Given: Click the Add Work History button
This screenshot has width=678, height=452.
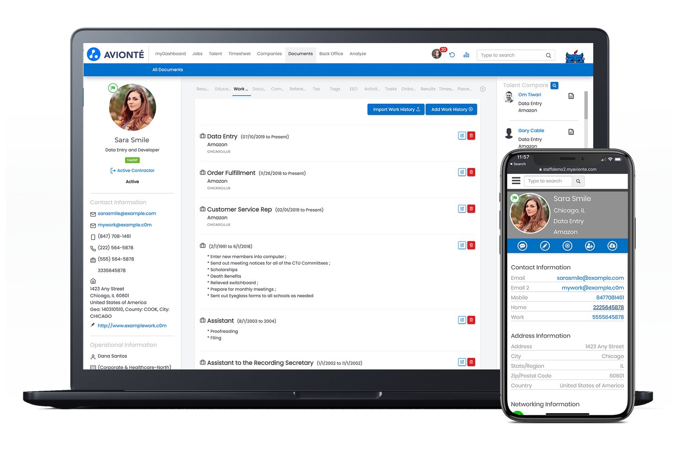Looking at the screenshot, I should click(451, 109).
